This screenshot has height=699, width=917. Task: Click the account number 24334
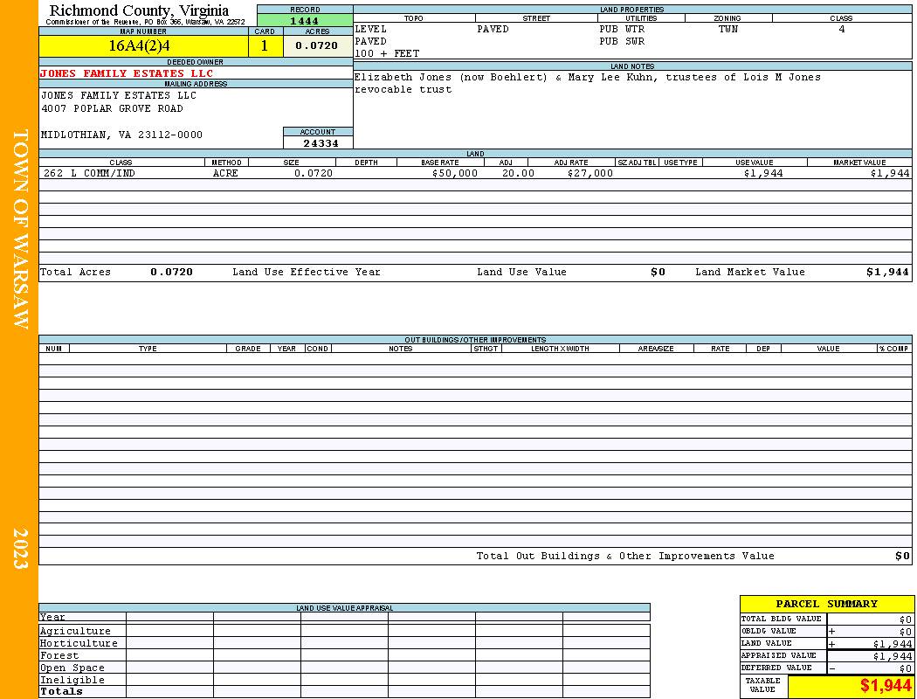[320, 143]
